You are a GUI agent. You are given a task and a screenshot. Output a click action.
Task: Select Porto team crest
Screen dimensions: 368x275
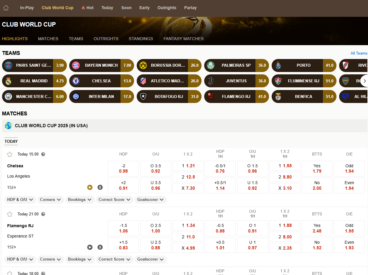click(278, 65)
